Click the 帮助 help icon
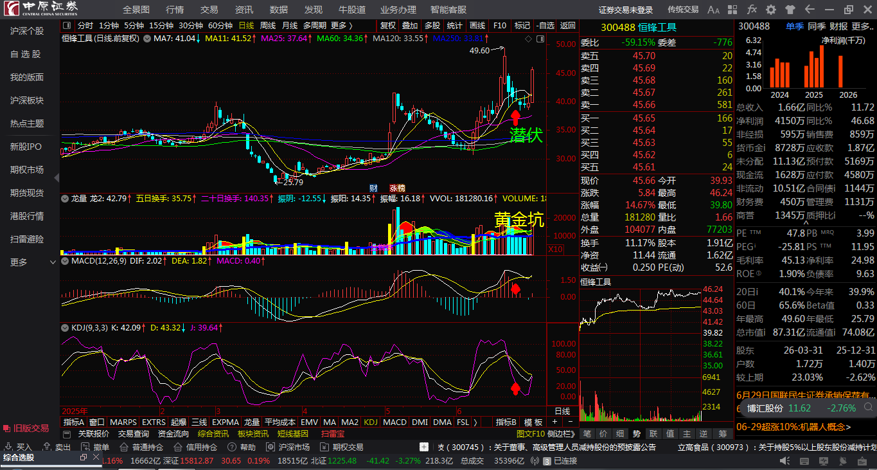This screenshot has height=470, width=877. click(232, 447)
